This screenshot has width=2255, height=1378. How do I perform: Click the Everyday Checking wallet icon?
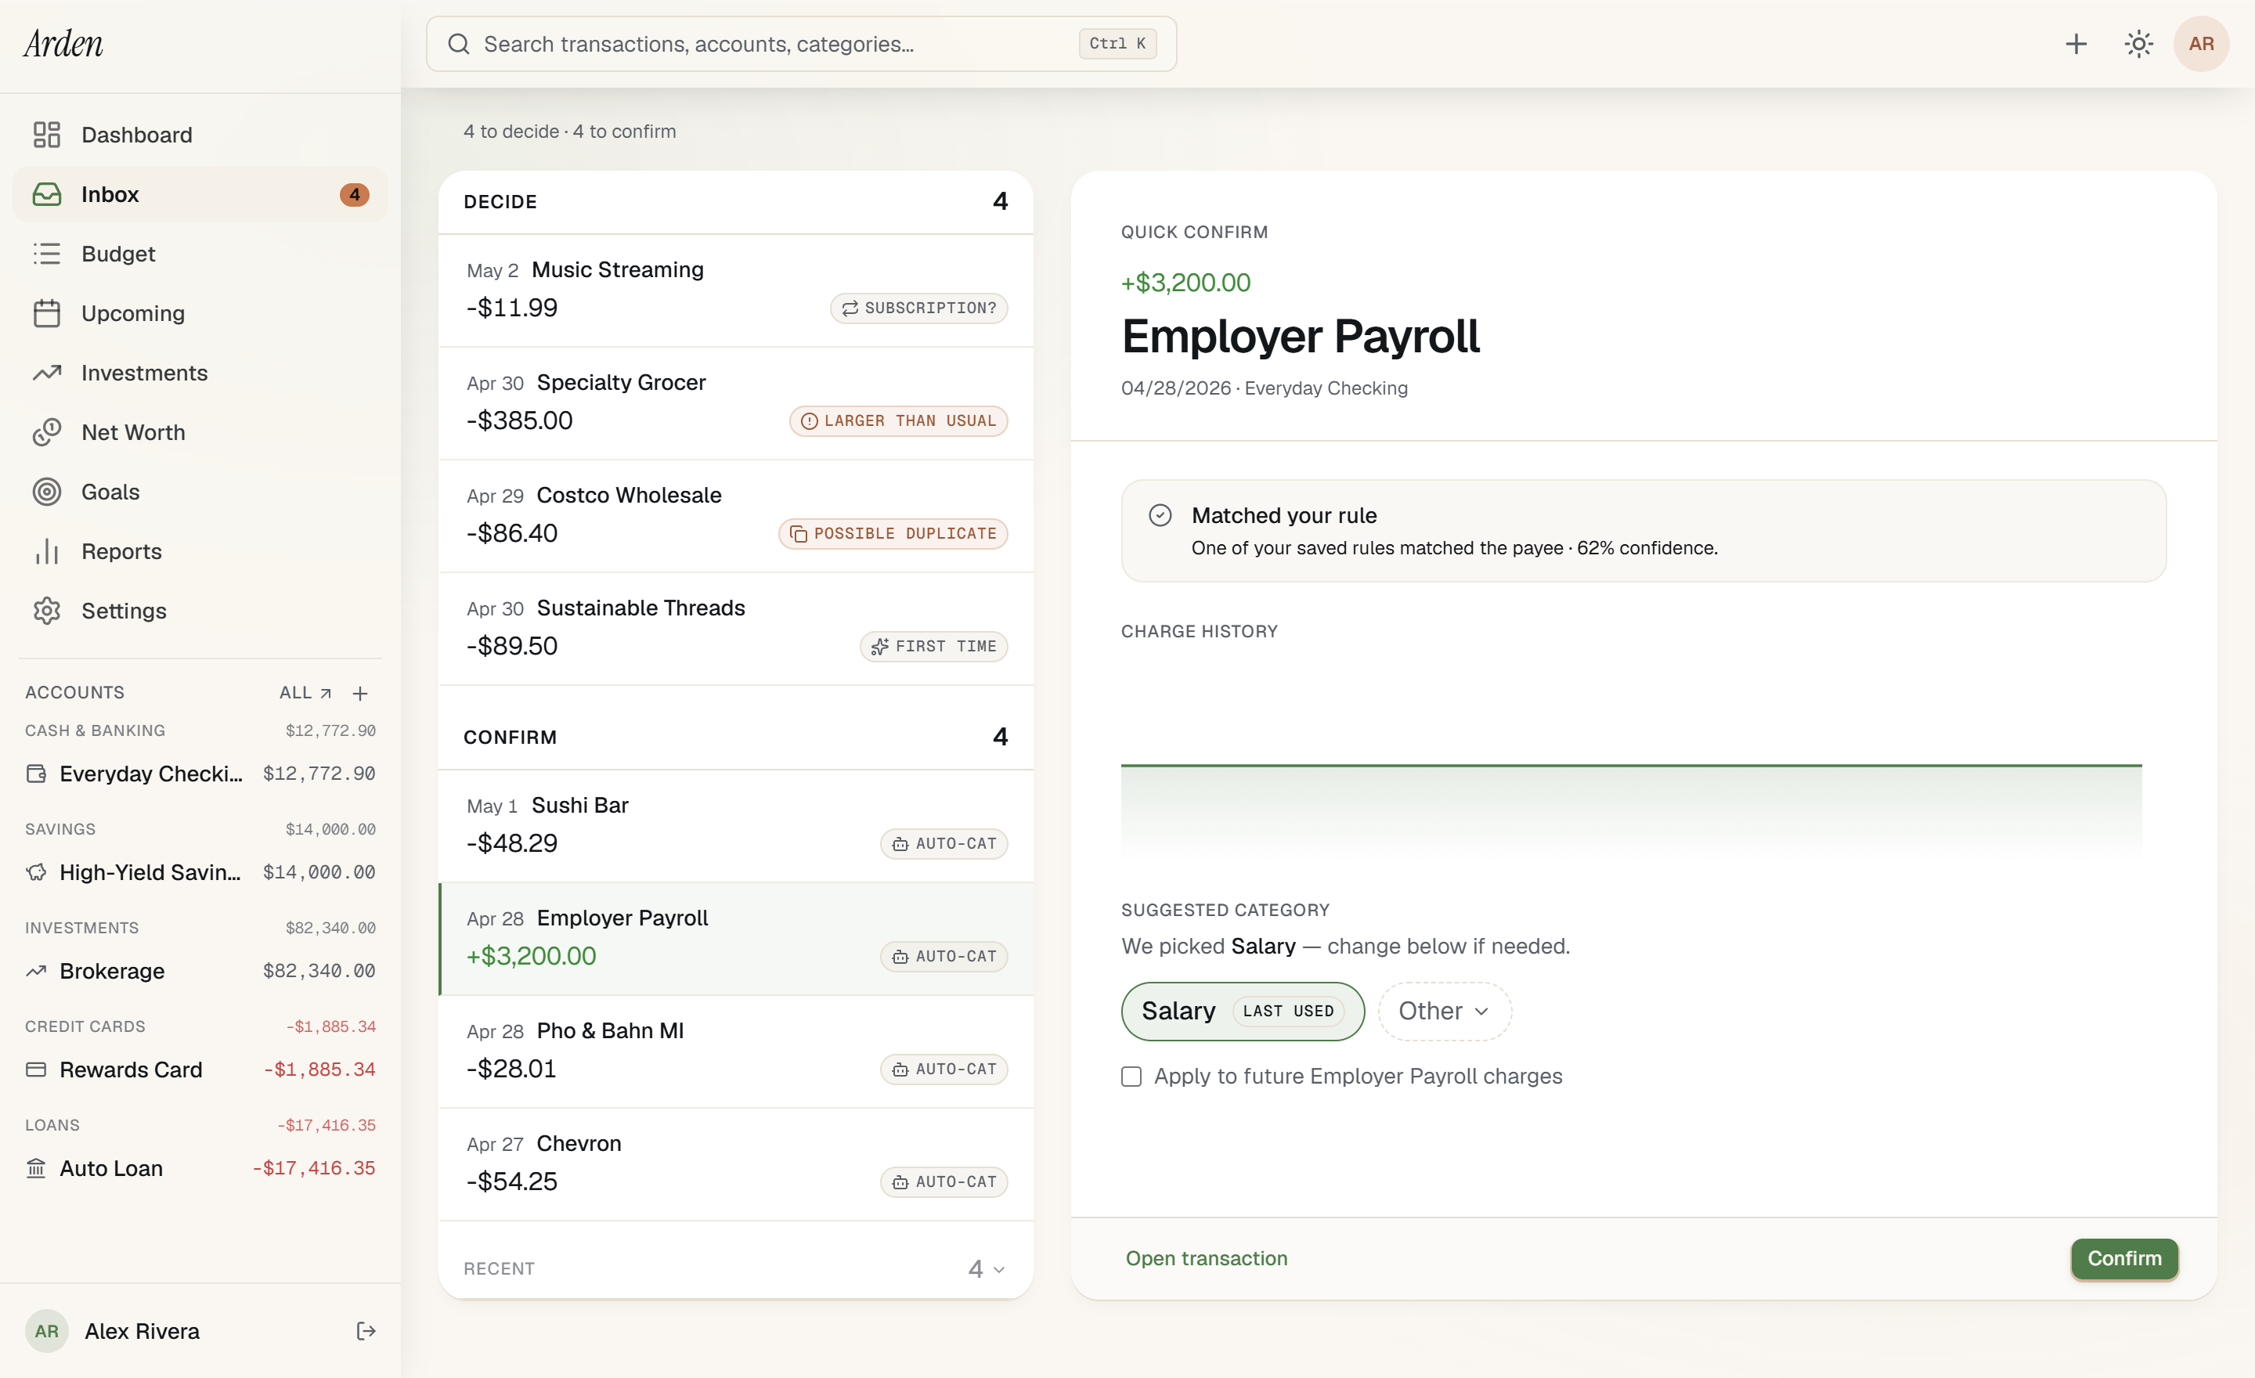(36, 774)
